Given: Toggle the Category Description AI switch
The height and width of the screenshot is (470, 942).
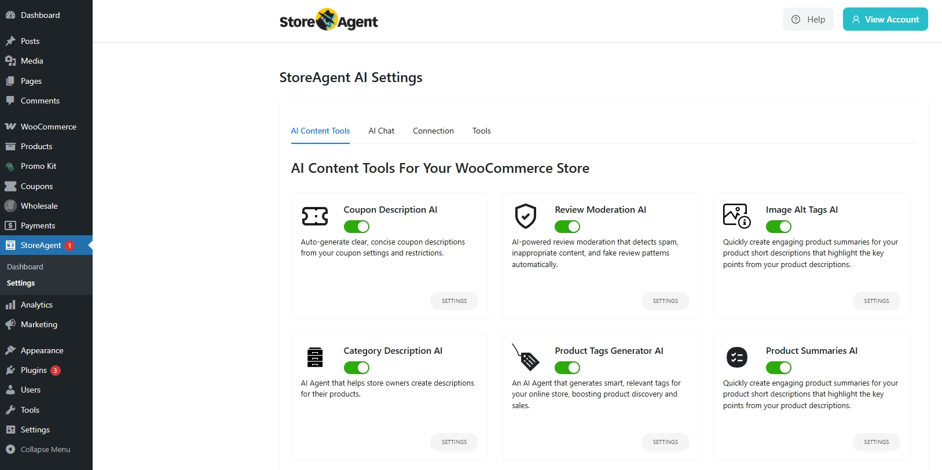Looking at the screenshot, I should click(357, 368).
